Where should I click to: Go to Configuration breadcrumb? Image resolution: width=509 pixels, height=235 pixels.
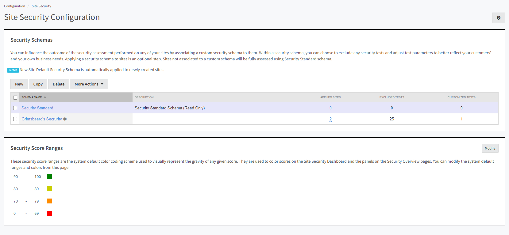coord(14,6)
